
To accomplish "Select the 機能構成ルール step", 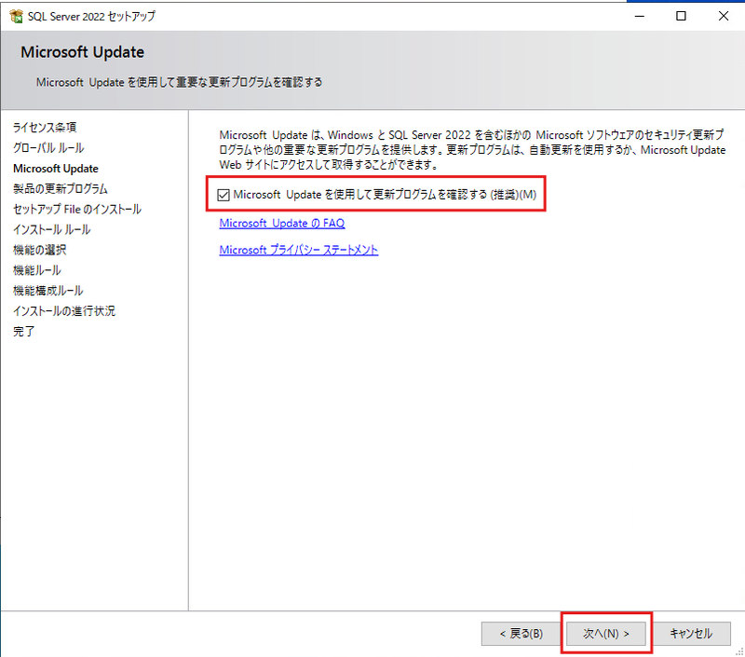I will click(48, 291).
